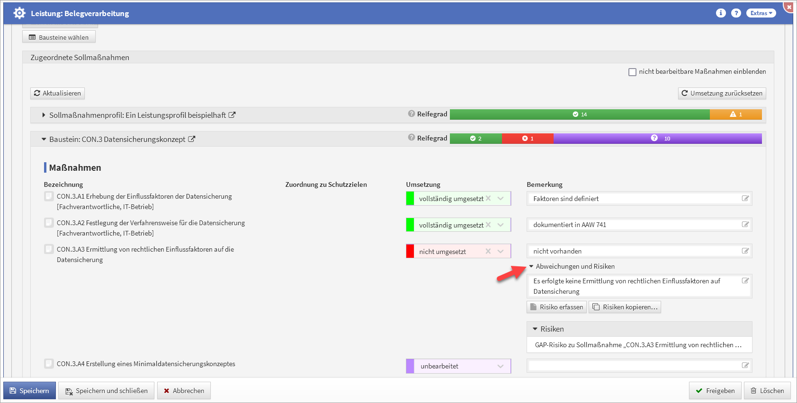Image resolution: width=797 pixels, height=403 pixels.
Task: Open external link icon beside Baustein CON.3
Action: click(x=191, y=139)
